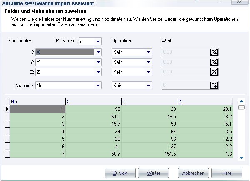Click the value picker icon for Y row

tap(214, 62)
